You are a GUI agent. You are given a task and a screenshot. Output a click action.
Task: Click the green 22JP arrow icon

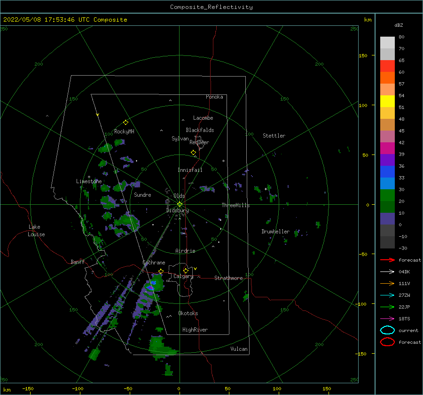coord(387,307)
